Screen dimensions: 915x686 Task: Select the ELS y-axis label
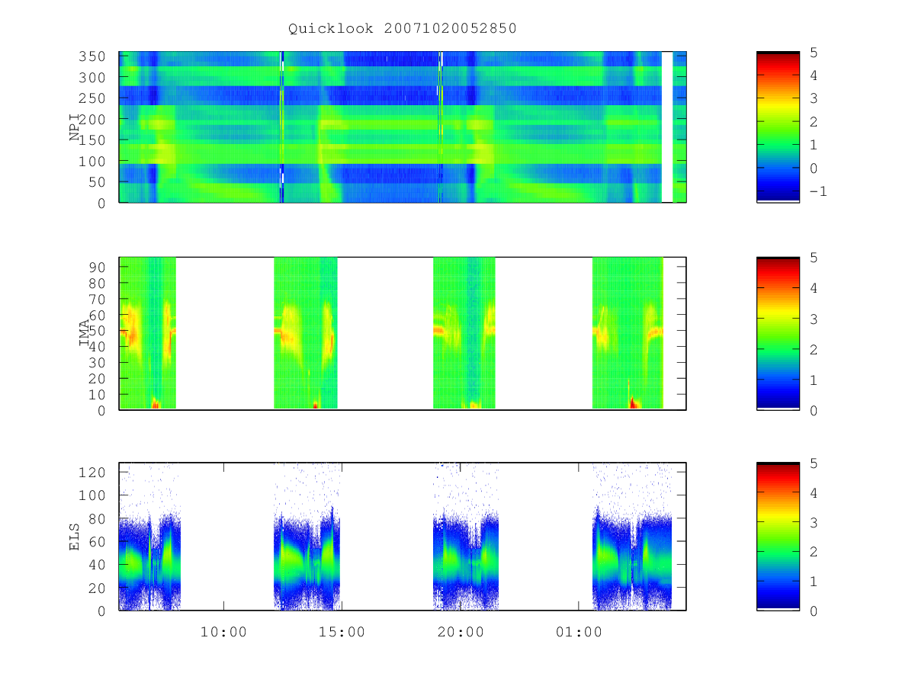(75, 537)
